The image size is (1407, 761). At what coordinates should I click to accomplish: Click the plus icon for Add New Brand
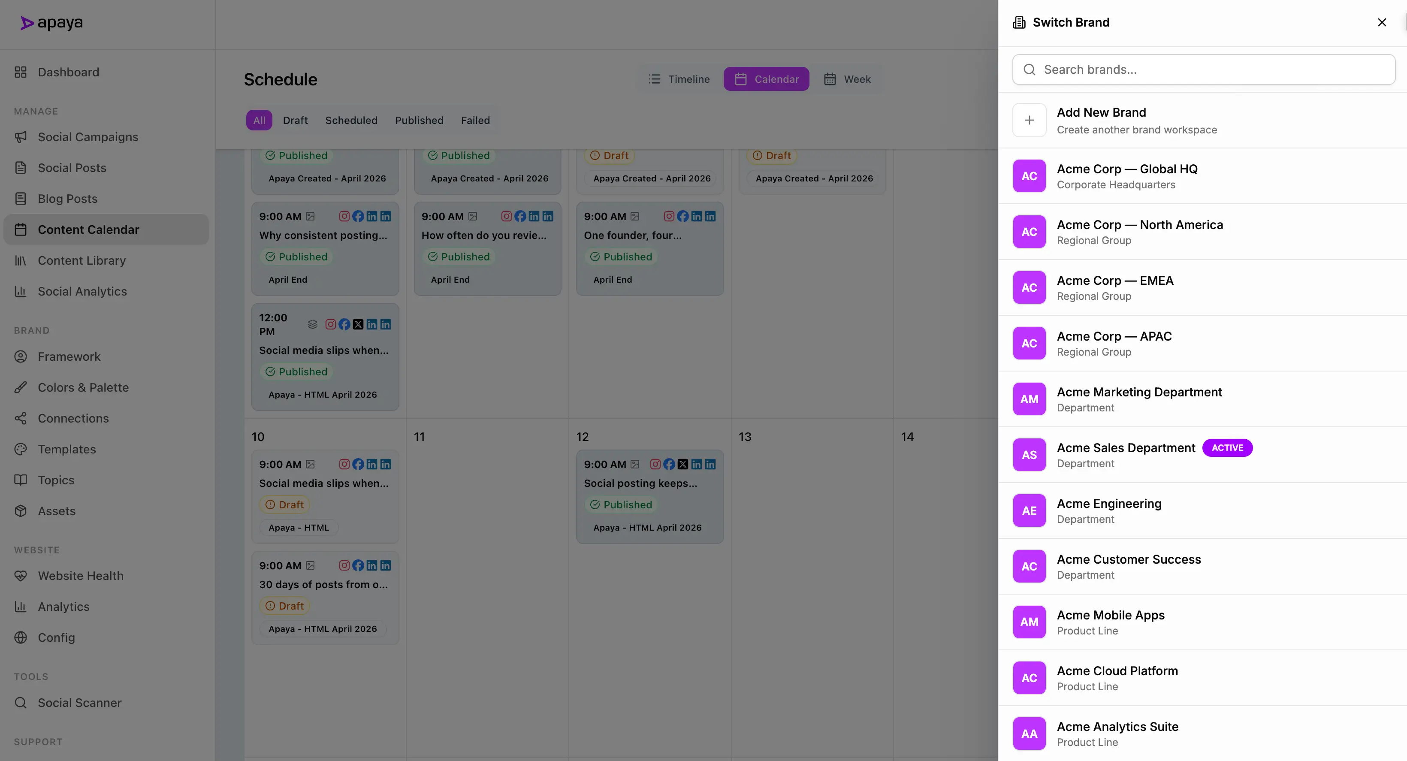(x=1029, y=120)
